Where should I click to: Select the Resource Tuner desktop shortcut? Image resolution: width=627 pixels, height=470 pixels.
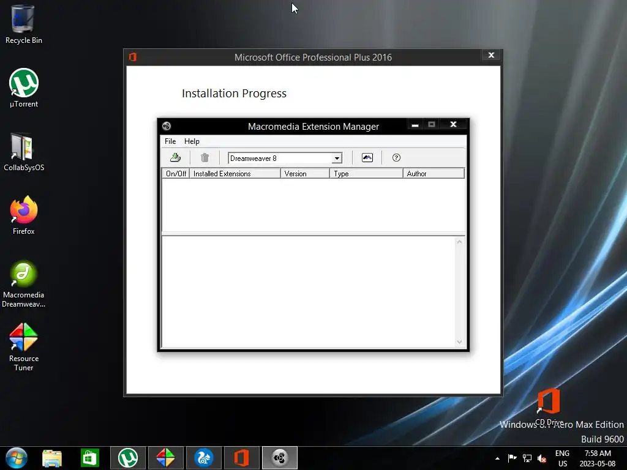(24, 348)
